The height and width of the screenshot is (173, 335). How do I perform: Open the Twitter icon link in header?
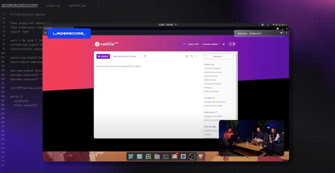(224, 44)
